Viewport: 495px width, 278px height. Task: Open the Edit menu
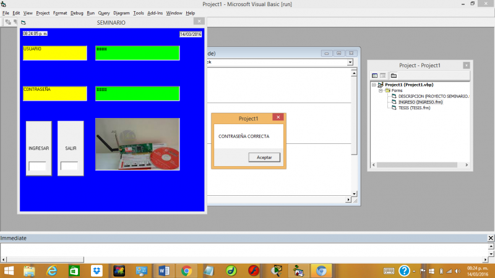click(x=16, y=13)
